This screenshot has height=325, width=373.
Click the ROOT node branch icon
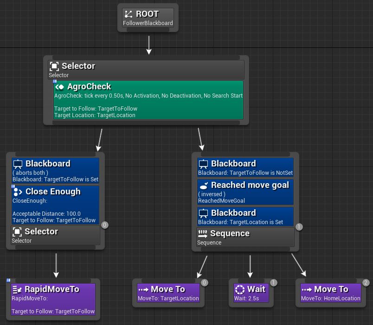(129, 14)
